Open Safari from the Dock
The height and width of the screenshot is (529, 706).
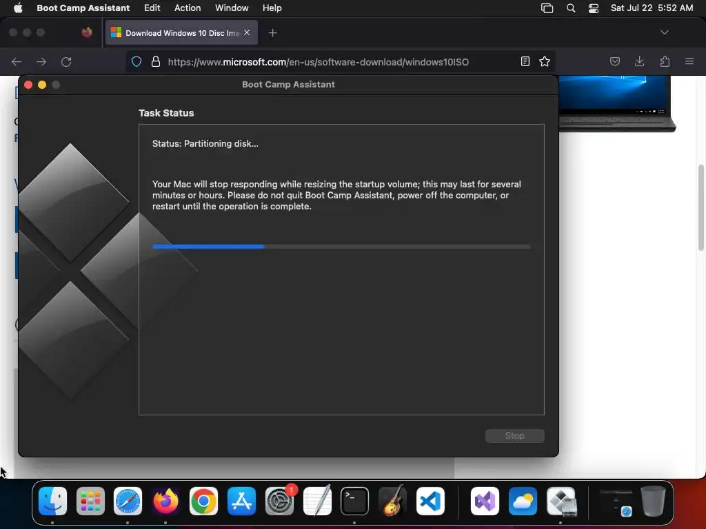pos(128,501)
